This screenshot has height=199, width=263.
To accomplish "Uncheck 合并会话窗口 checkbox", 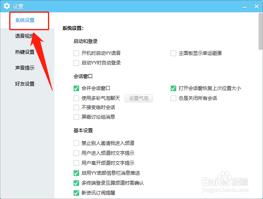I will point(76,88).
